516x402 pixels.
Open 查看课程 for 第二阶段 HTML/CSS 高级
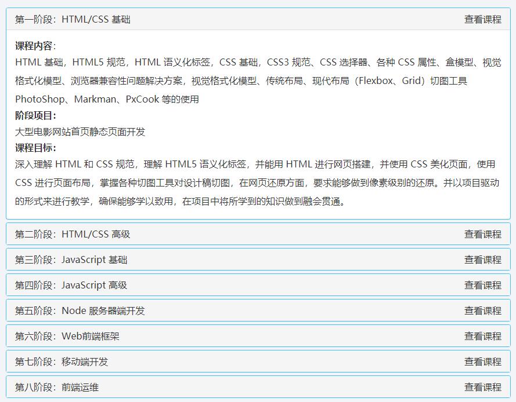pyautogui.click(x=483, y=234)
